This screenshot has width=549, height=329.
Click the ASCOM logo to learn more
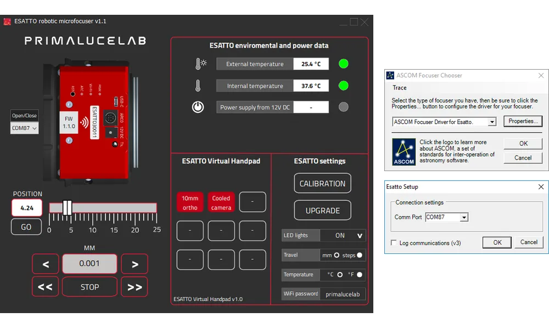(x=404, y=152)
